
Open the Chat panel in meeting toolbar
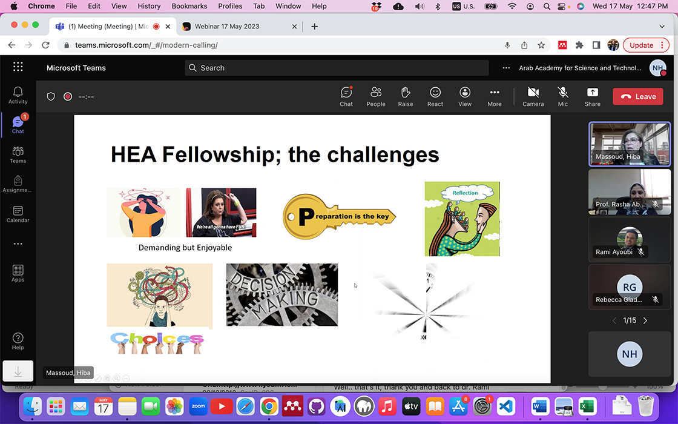[346, 96]
